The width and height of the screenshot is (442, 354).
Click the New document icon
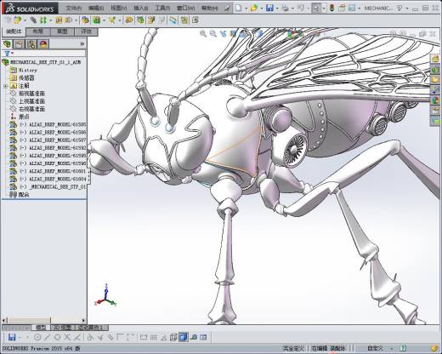pos(239,8)
